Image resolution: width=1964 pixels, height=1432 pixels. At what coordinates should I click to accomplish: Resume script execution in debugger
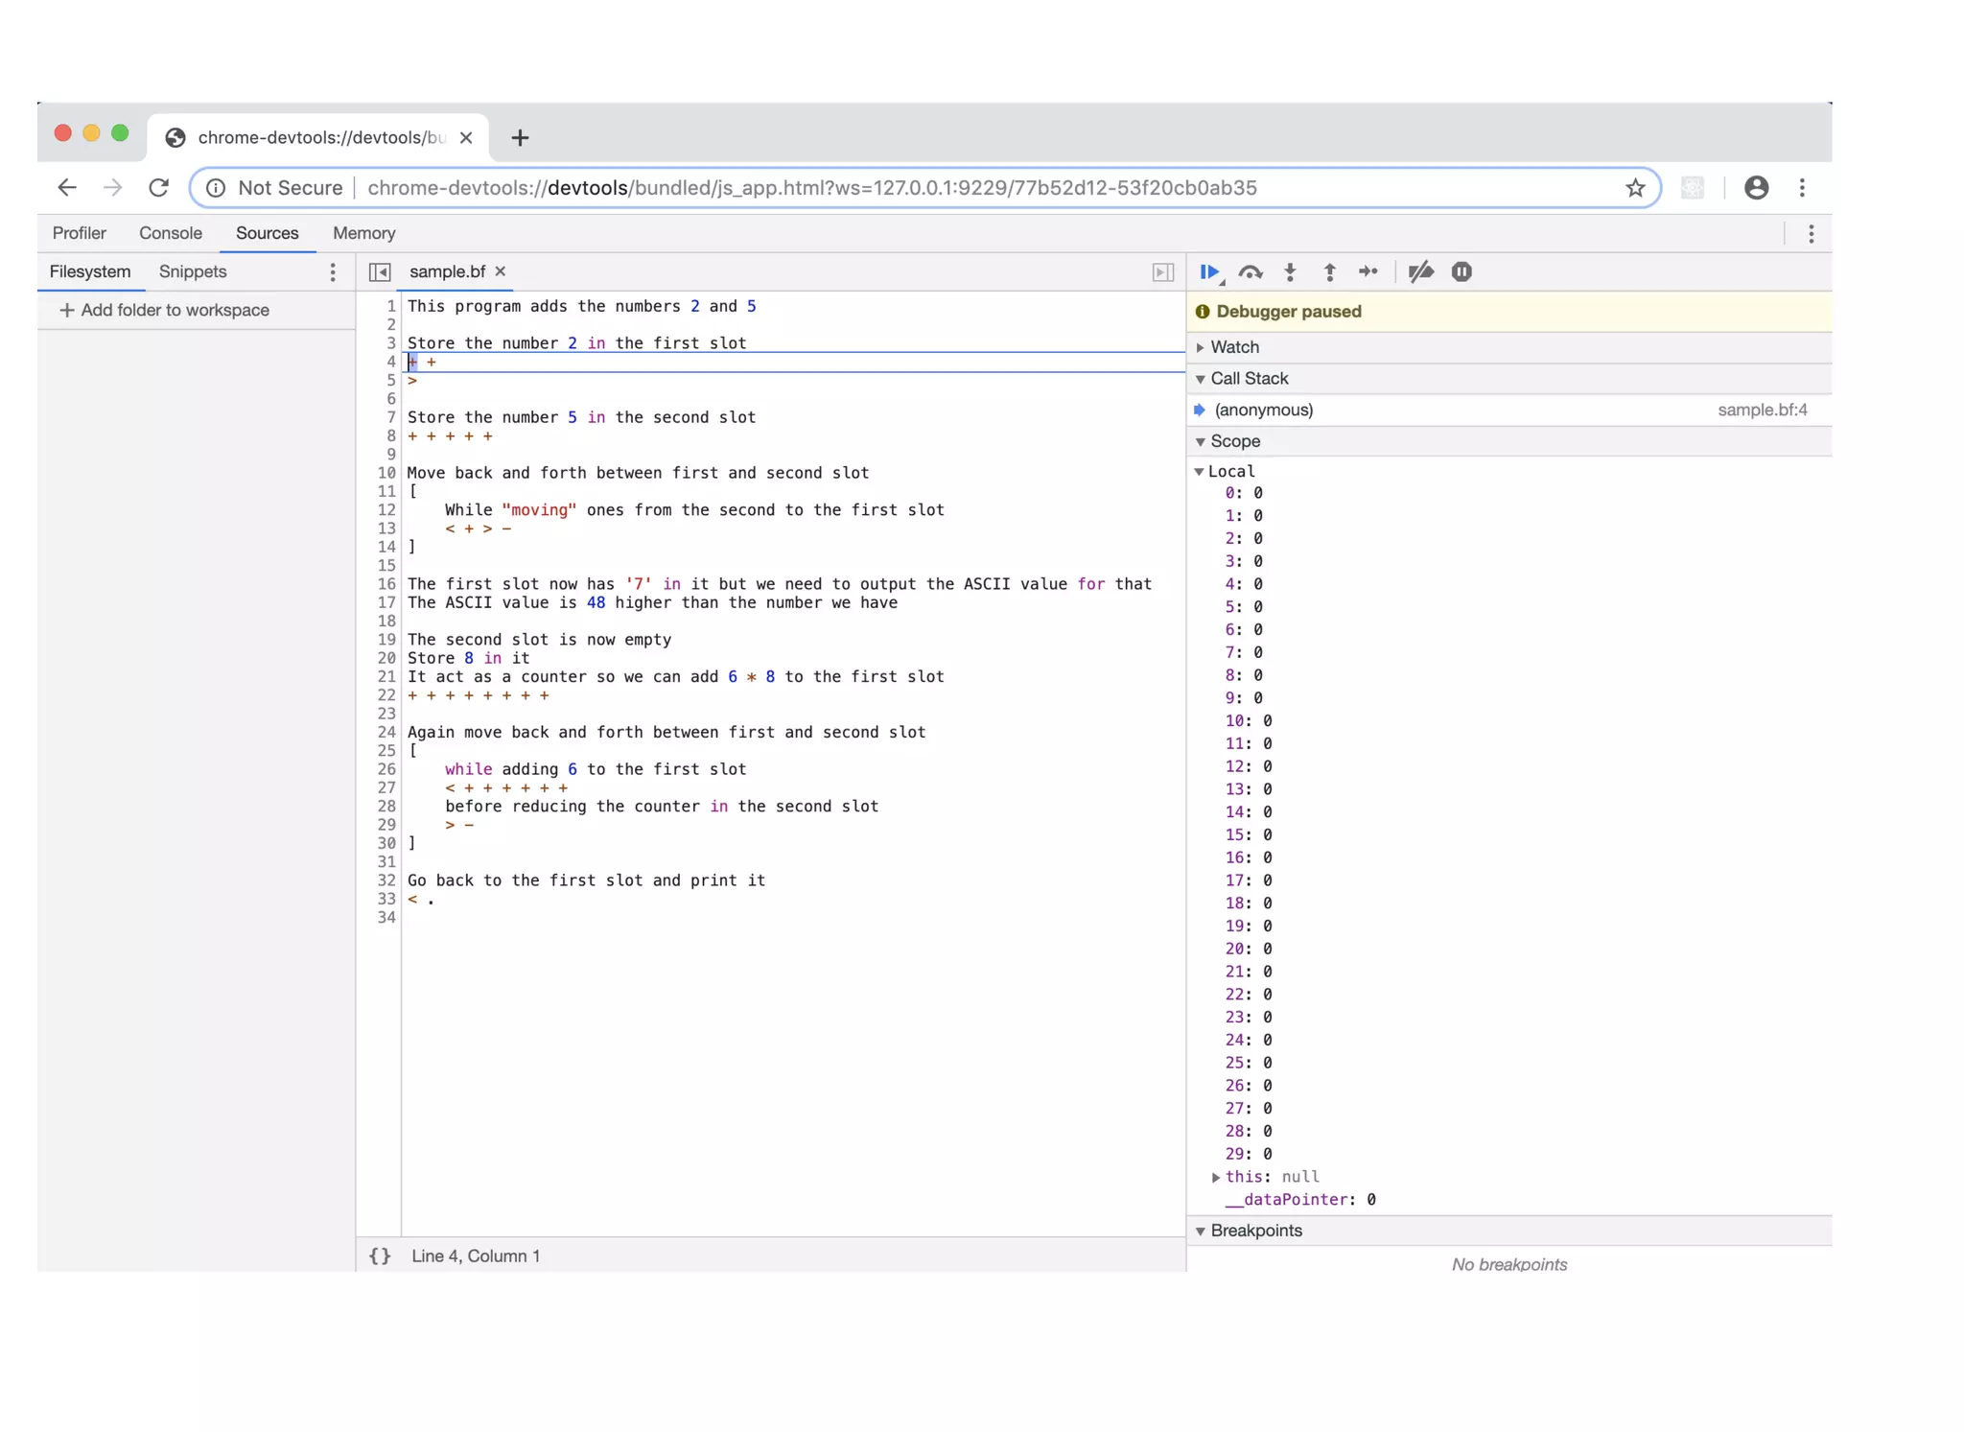pos(1209,272)
